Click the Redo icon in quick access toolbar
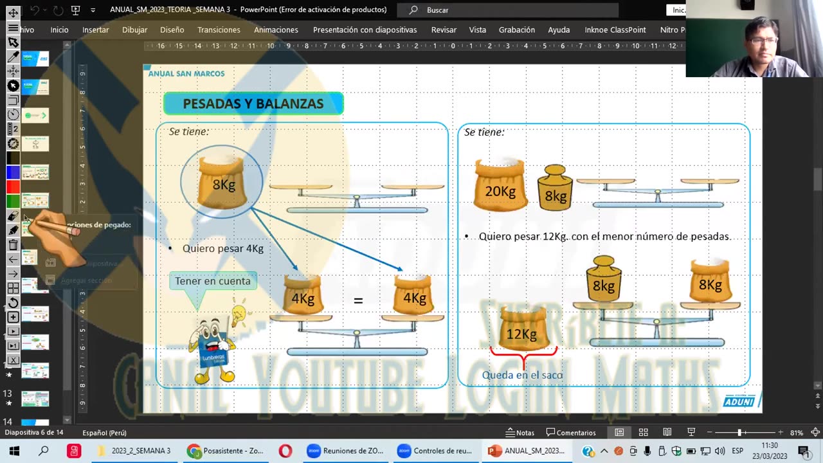 pos(59,10)
